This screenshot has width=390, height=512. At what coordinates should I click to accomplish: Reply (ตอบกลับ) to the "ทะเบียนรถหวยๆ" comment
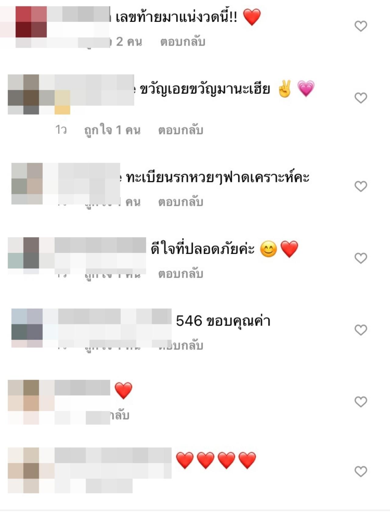pos(181,202)
